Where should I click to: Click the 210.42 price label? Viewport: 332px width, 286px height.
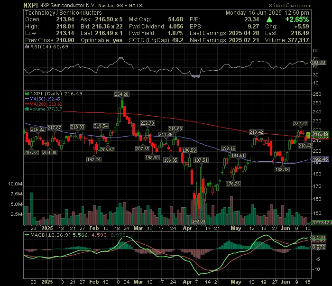coord(305,146)
